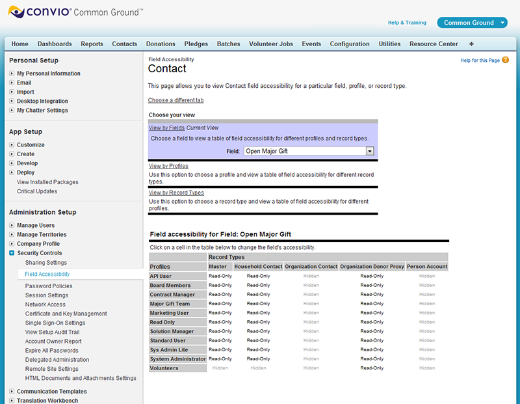The height and width of the screenshot is (404, 520).
Task: Click Volunteers Organization Donor Proxy cell
Action: pyautogui.click(x=372, y=368)
